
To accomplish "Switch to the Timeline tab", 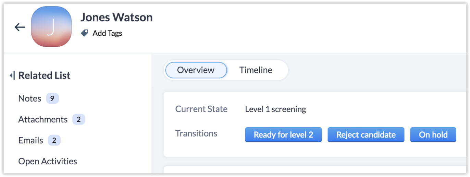I will pos(256,70).
